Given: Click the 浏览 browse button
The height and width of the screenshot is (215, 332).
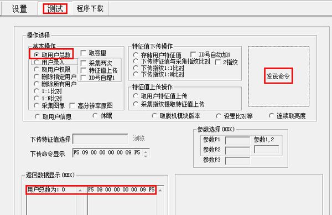Looking at the screenshot, I should coord(139,139).
